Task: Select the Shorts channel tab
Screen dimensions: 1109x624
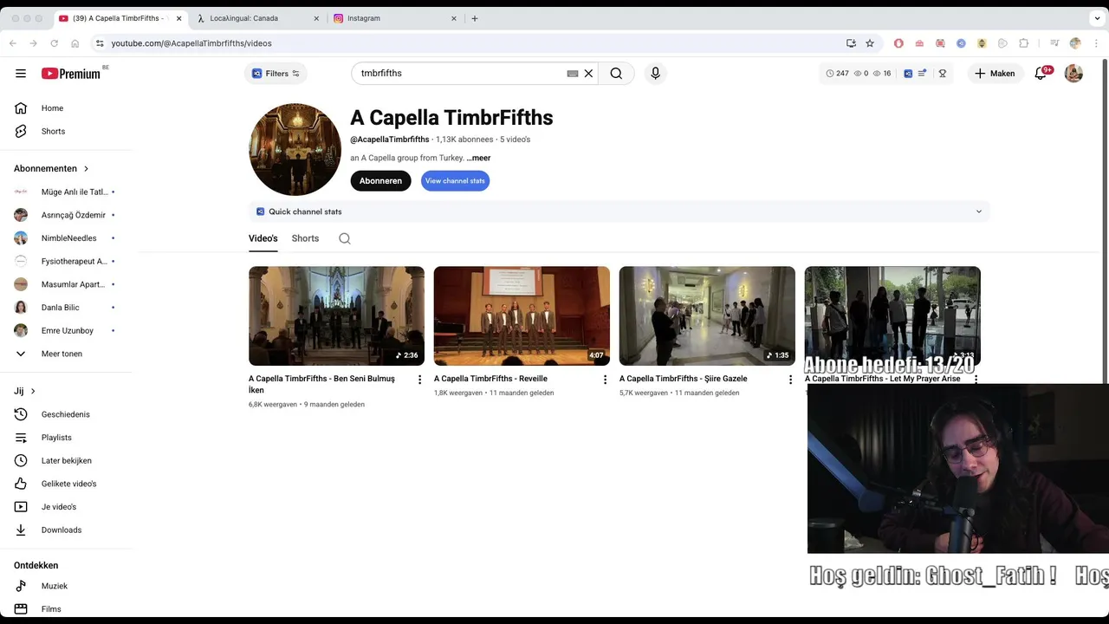Action: pyautogui.click(x=305, y=238)
